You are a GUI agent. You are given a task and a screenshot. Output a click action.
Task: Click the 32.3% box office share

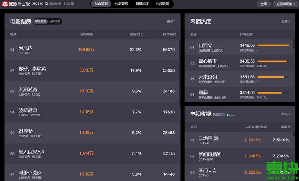[136, 50]
